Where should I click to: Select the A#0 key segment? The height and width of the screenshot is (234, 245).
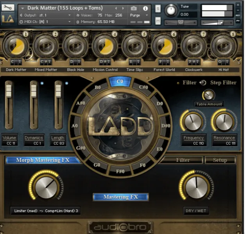click(81, 103)
